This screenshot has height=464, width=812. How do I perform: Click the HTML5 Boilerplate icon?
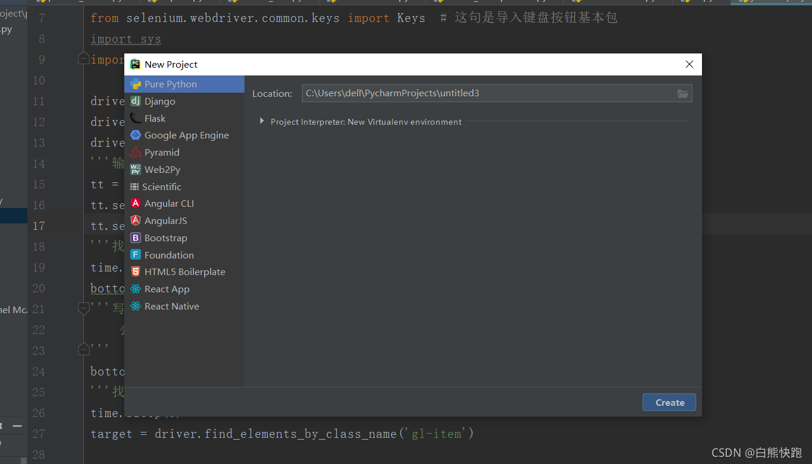[x=136, y=272]
